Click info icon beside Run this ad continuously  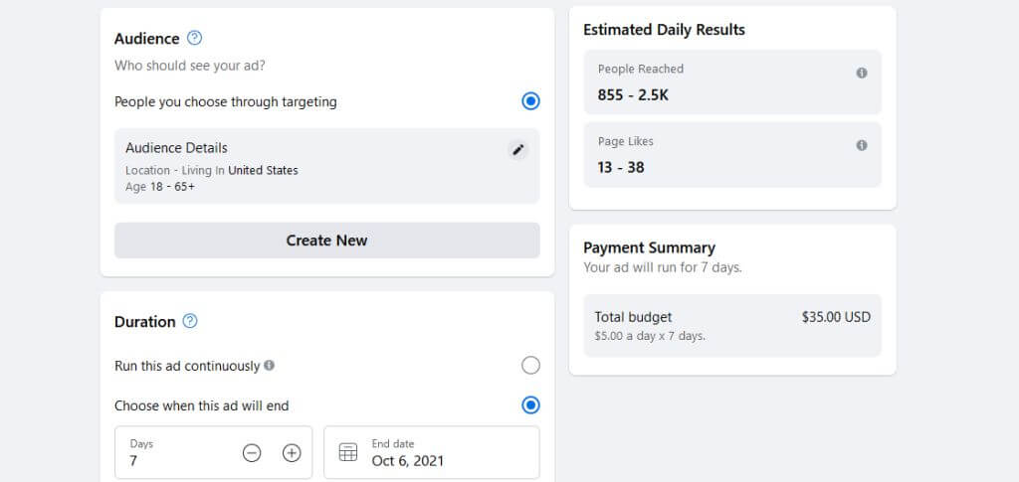coord(270,366)
